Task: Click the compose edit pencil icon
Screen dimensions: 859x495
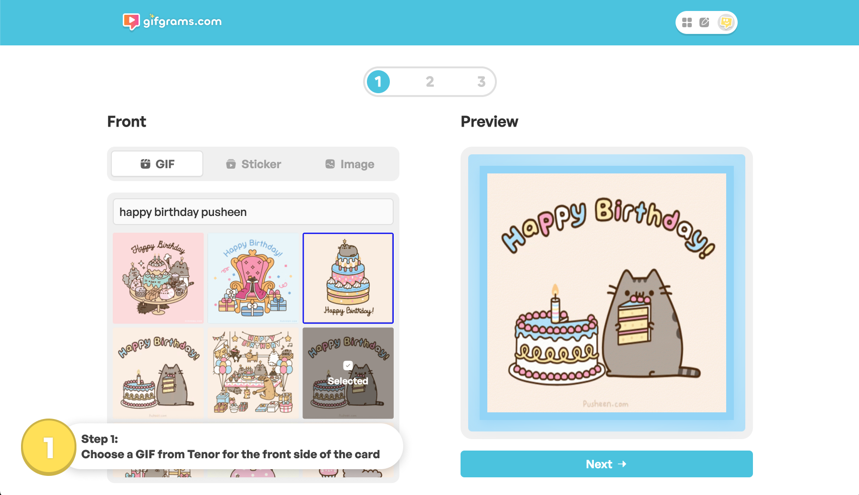Action: 704,22
